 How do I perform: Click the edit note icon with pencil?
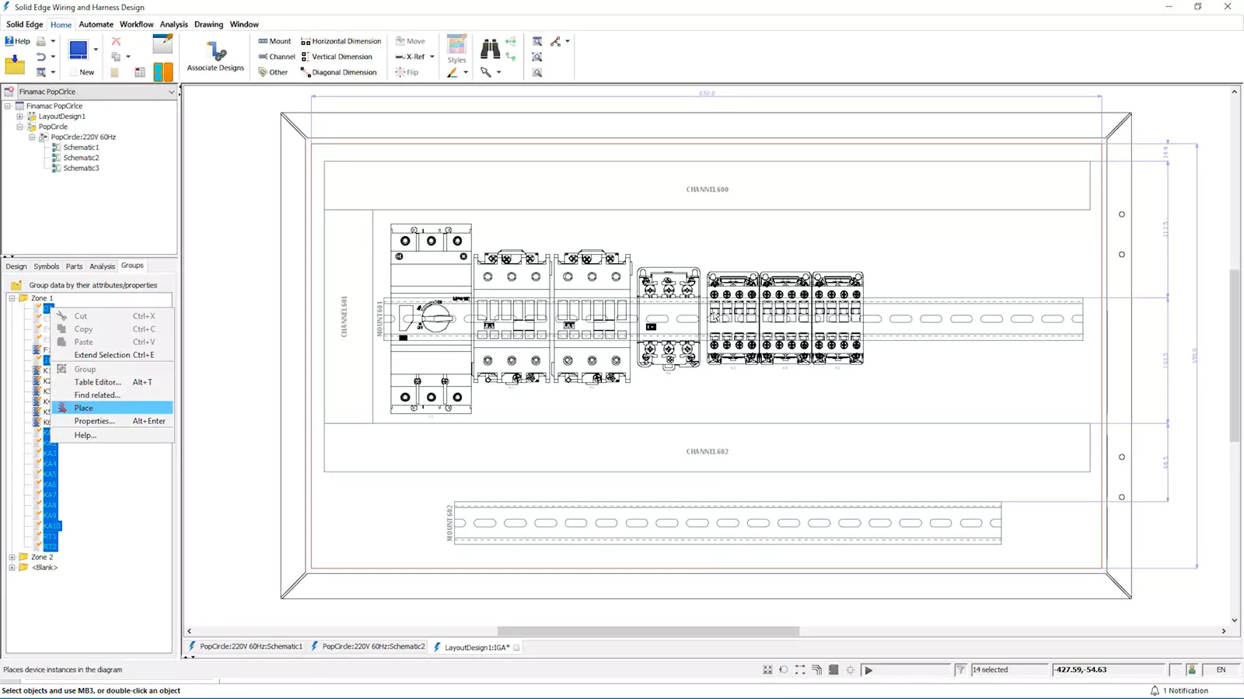click(162, 44)
